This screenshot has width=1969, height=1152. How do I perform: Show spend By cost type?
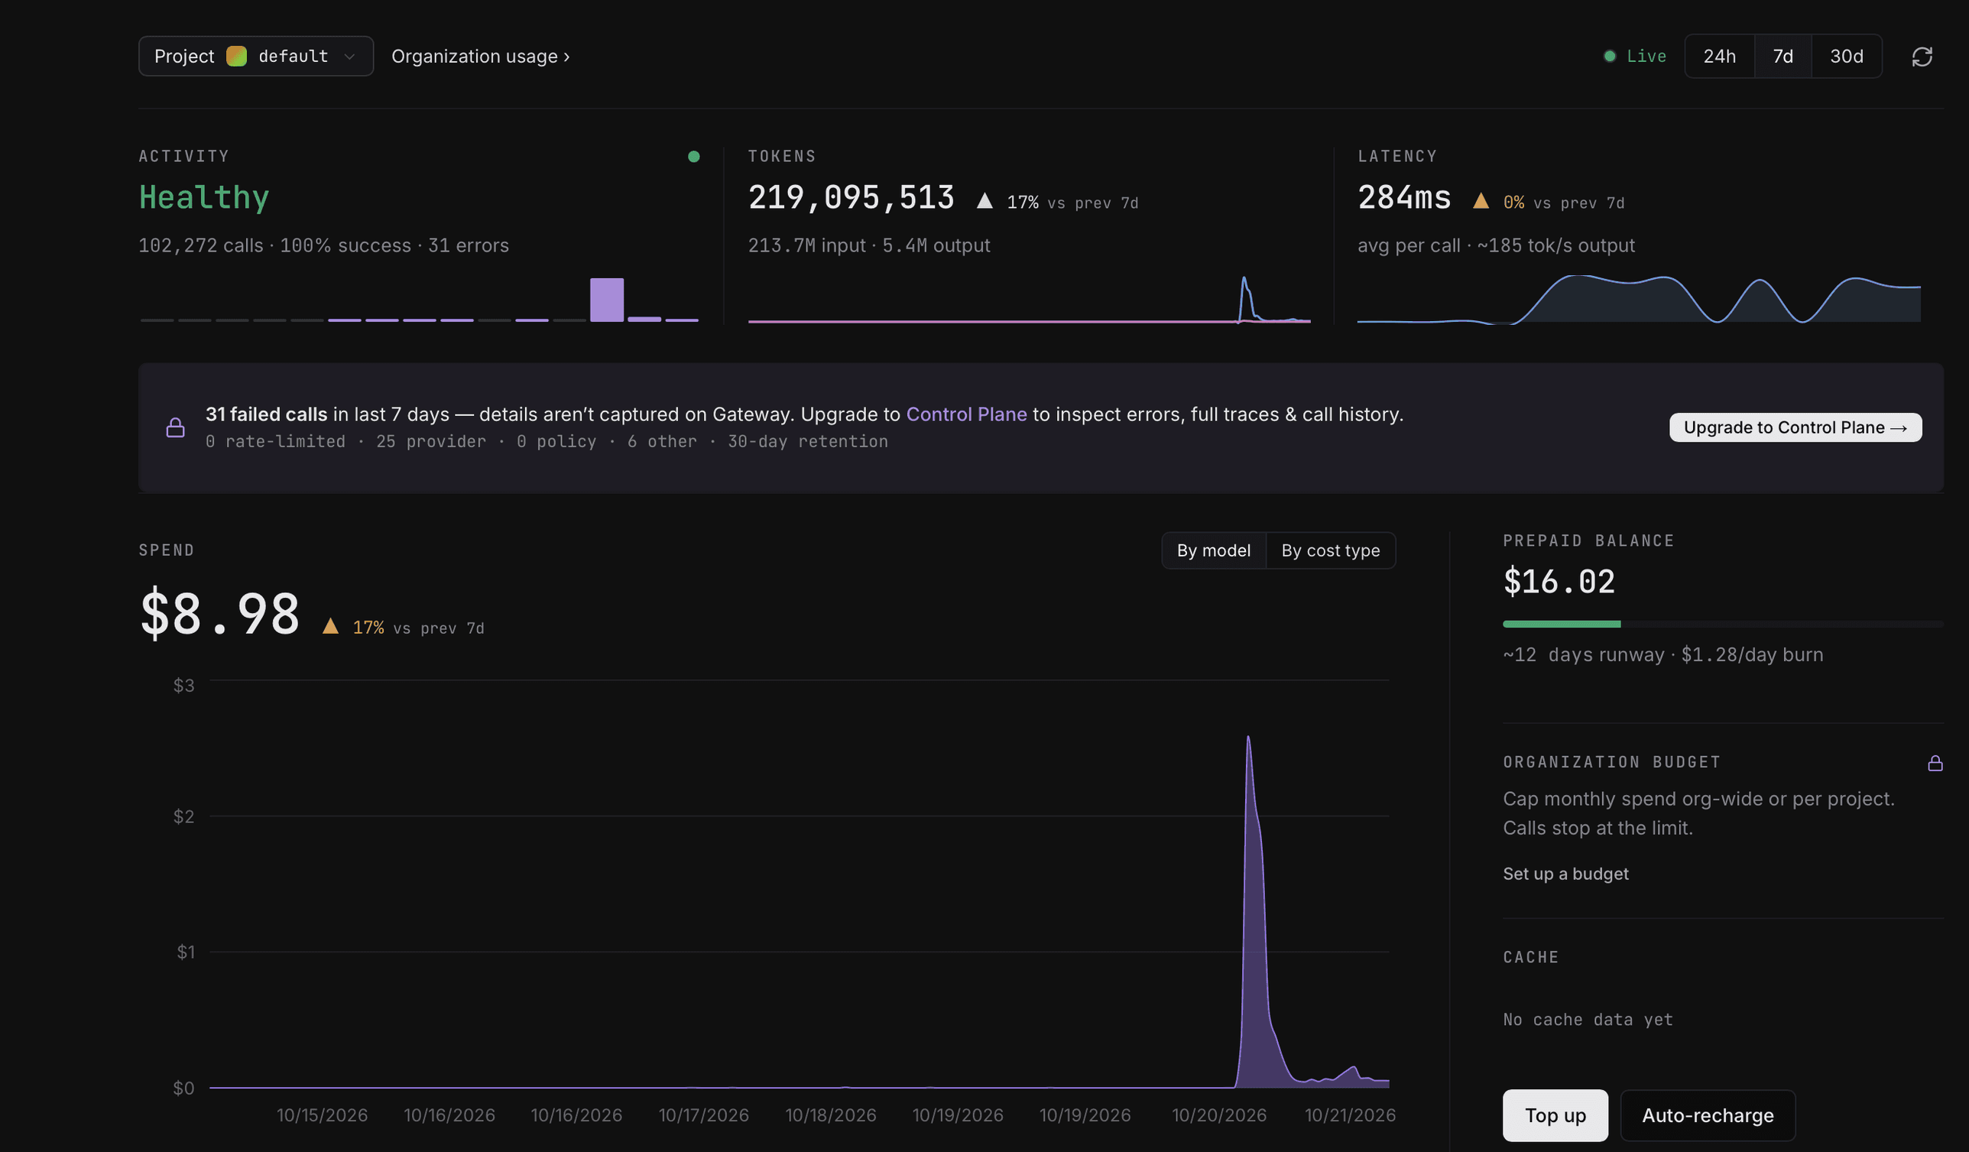tap(1331, 550)
